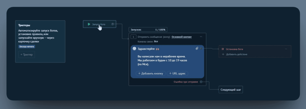This screenshot has height=109, width=306.
Task: Click the Остановка бота label
Action: pyautogui.click(x=234, y=49)
